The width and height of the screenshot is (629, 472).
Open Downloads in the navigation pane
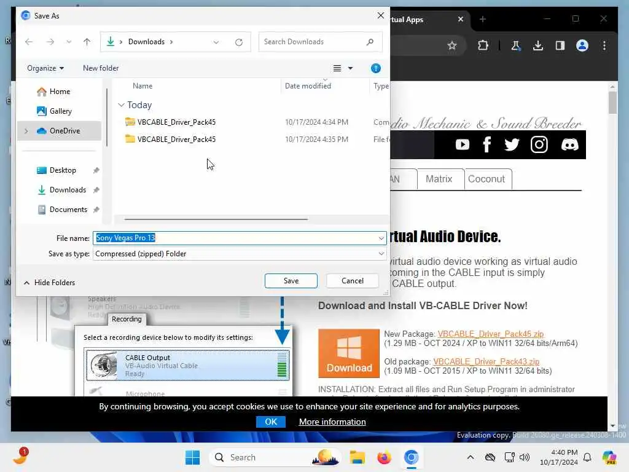coord(68,190)
